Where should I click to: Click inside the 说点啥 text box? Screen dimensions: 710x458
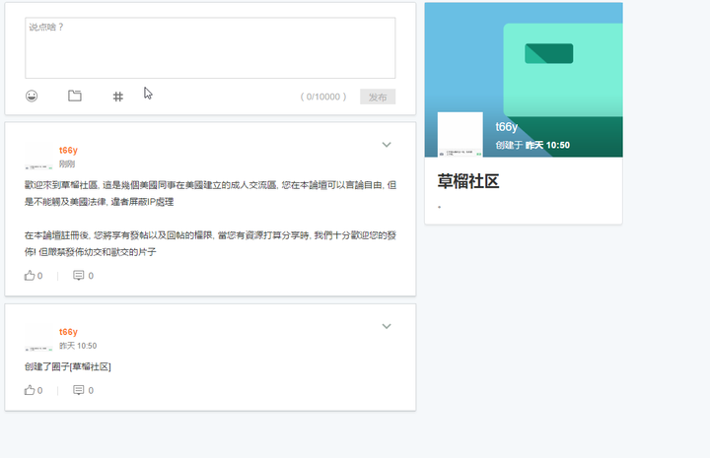(x=210, y=49)
